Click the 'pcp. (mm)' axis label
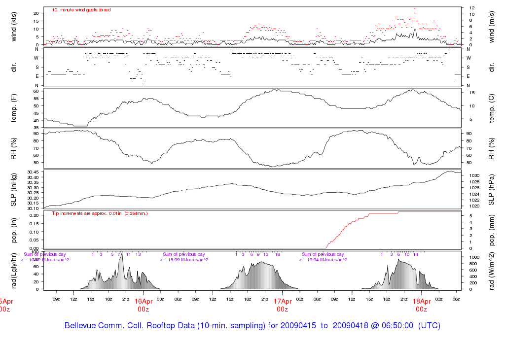Image resolution: width=505 pixels, height=345 pixels. tap(491, 230)
